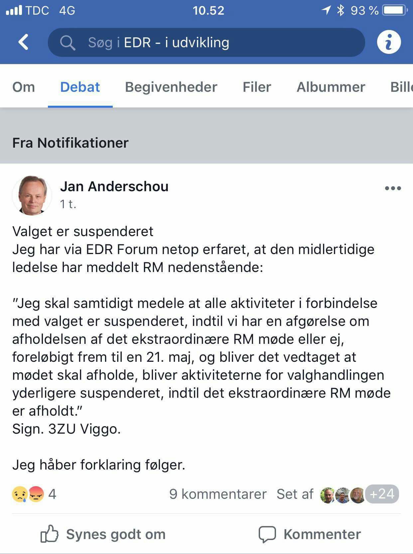Tap the sad and angry reaction emojis

coord(28,494)
